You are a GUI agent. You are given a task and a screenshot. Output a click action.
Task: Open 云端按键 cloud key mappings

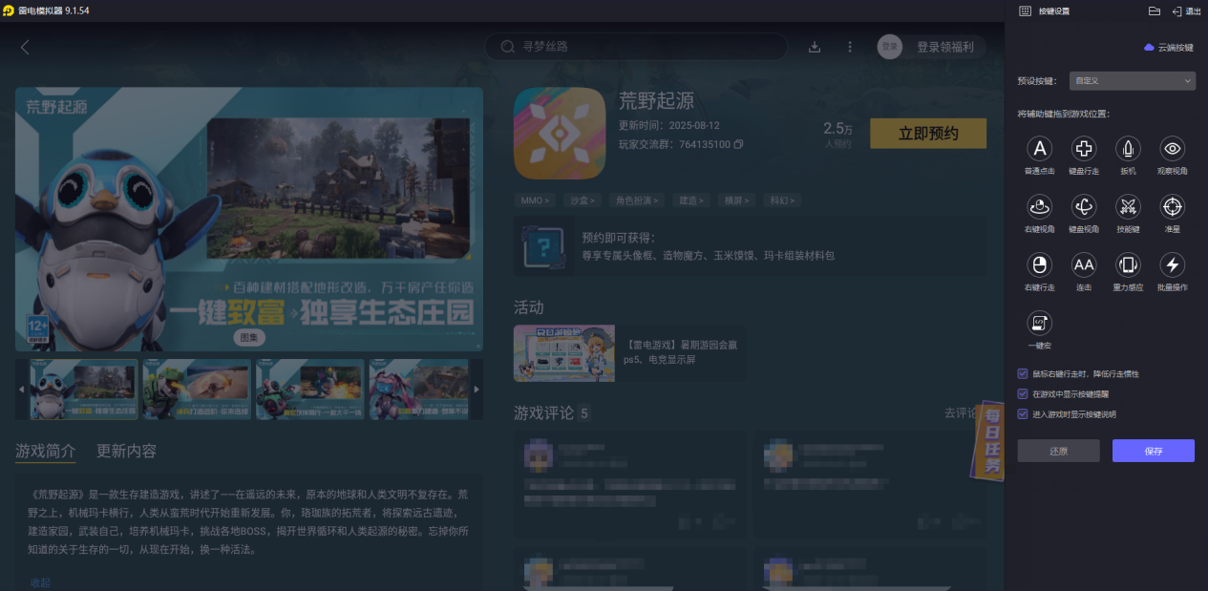pos(1169,47)
